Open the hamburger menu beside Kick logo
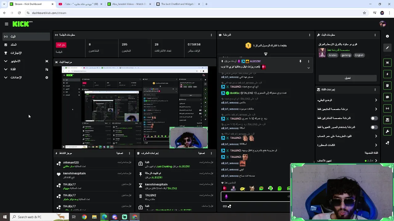This screenshot has height=221, width=394. pos(6,24)
